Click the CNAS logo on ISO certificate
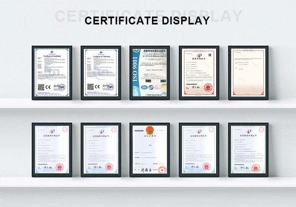 [x=151, y=88]
